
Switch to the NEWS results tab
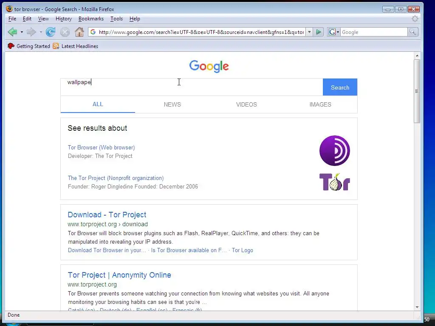coord(172,104)
